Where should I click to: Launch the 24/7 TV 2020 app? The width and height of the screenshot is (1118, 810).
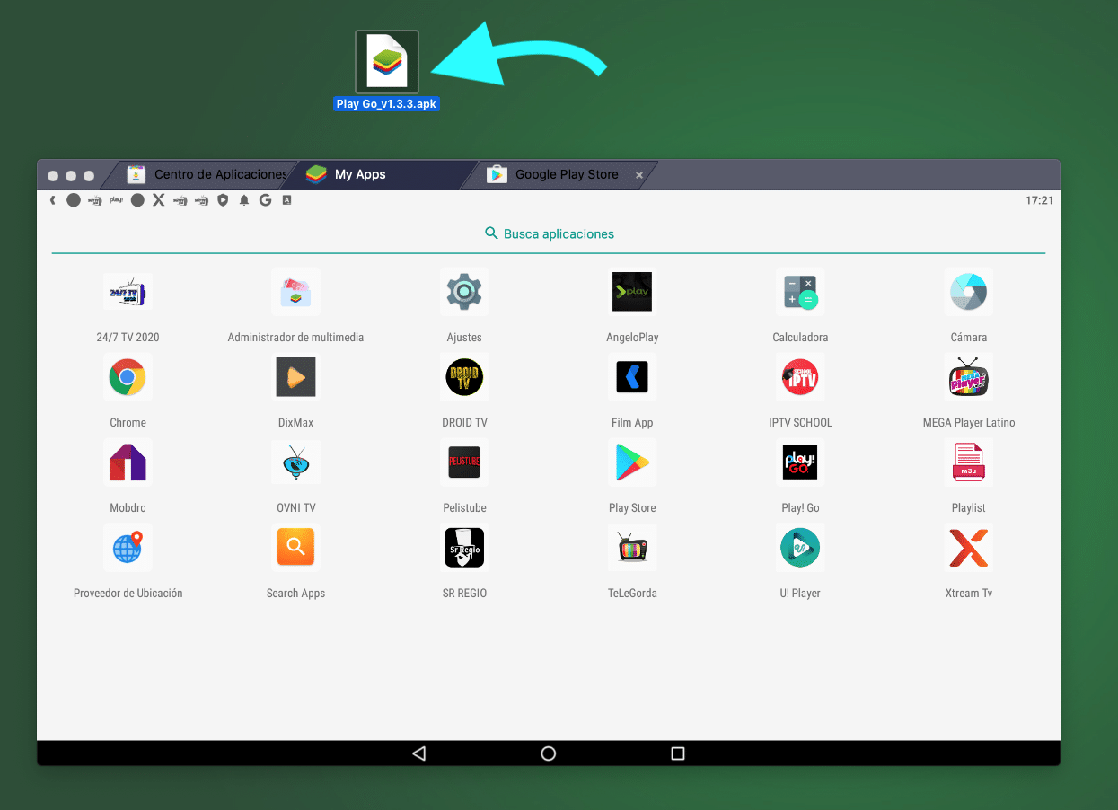(128, 292)
